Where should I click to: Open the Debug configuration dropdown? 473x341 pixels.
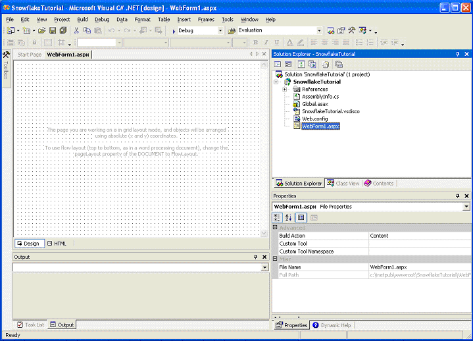220,31
